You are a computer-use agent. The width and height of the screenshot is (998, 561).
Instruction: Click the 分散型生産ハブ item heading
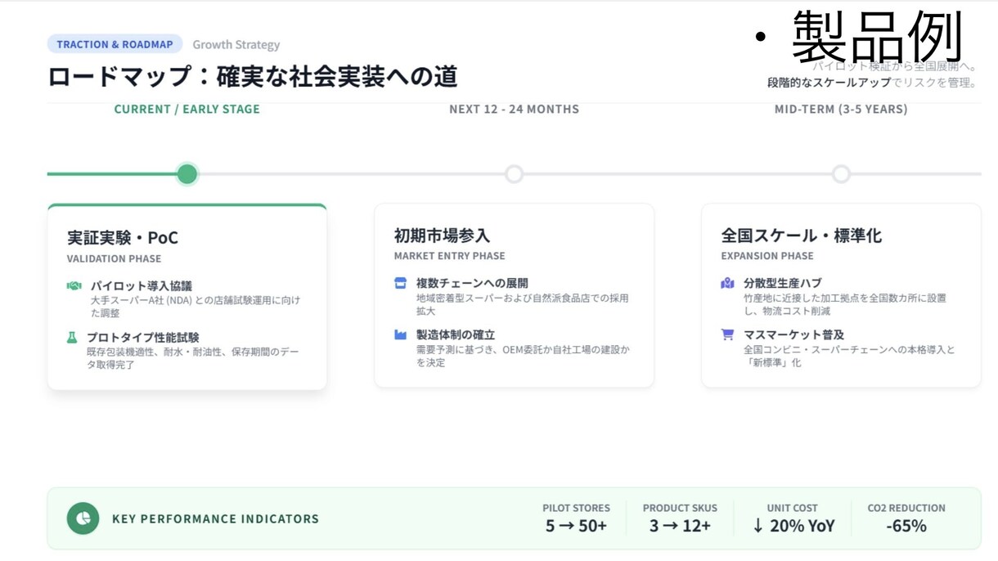pyautogui.click(x=782, y=283)
